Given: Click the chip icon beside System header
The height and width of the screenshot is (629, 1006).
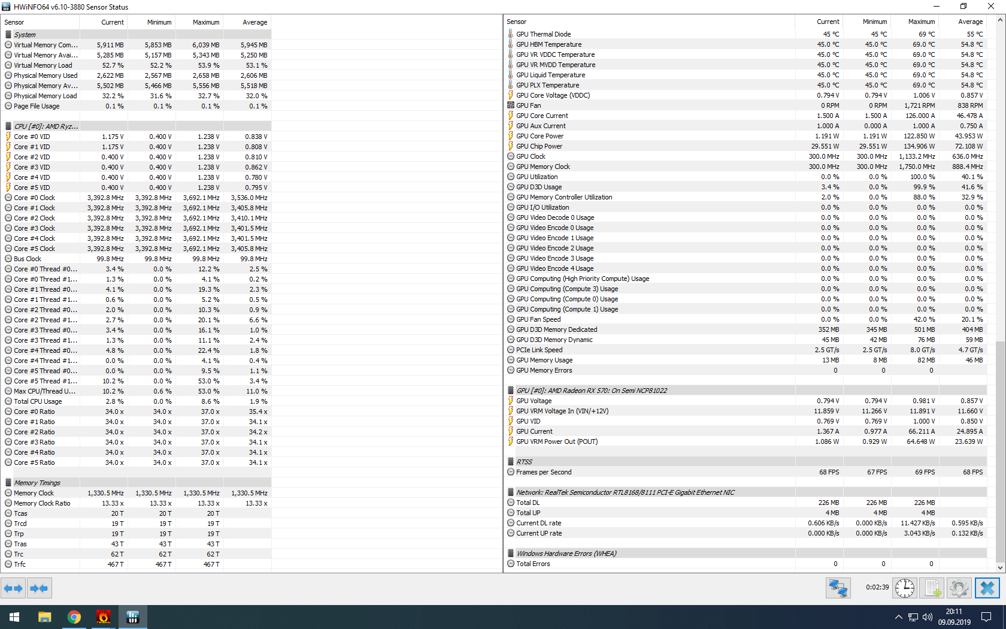Looking at the screenshot, I should point(8,35).
